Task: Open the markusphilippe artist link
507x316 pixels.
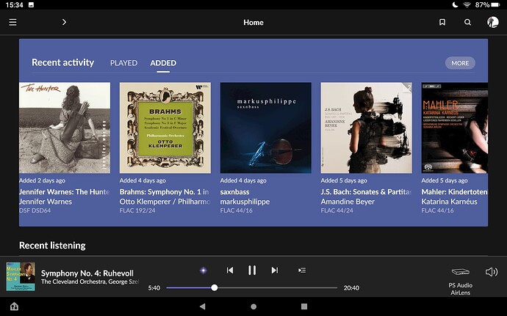Action: click(245, 202)
